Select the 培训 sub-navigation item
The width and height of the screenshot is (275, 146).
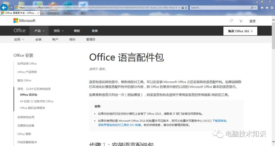point(72,40)
